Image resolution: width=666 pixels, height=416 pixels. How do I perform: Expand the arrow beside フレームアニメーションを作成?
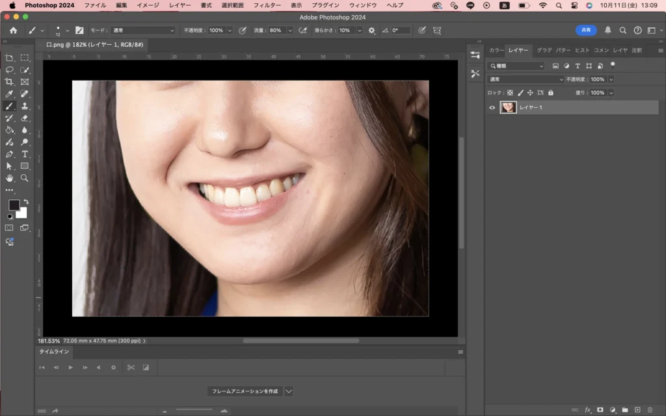coord(289,391)
